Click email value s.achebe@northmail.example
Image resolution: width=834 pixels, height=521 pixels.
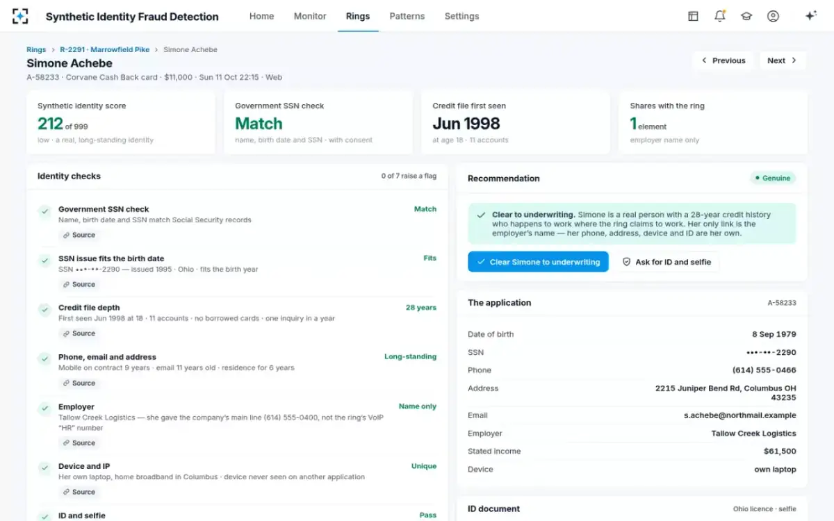[x=740, y=415]
